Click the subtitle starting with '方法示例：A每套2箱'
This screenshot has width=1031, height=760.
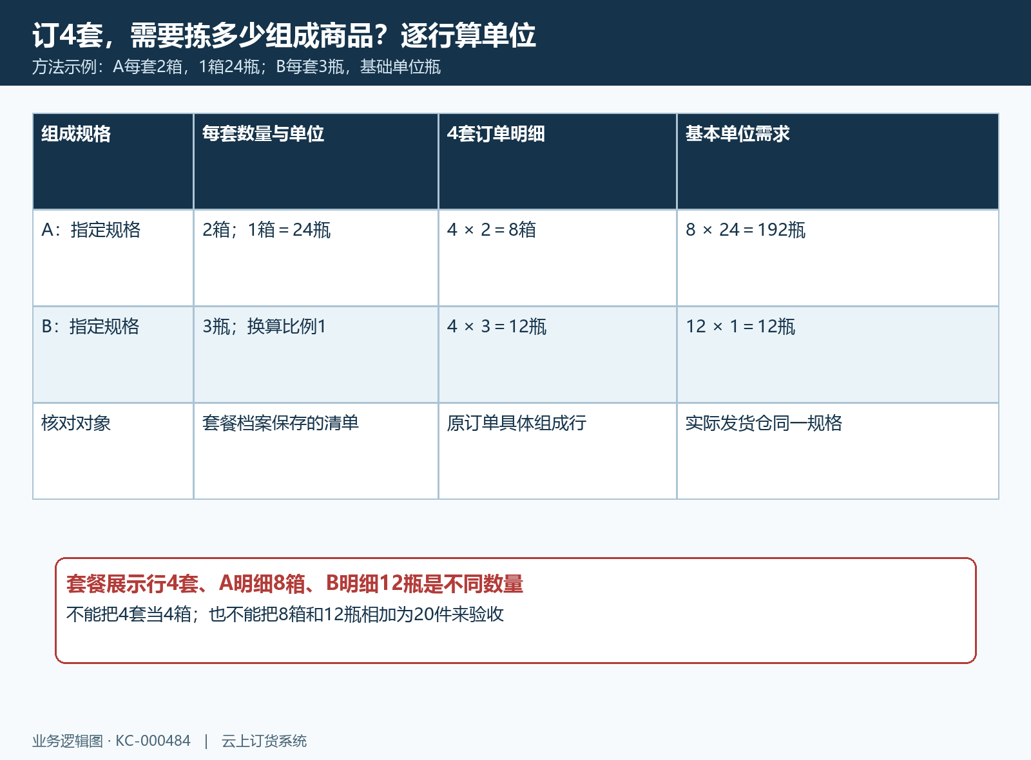coord(236,67)
